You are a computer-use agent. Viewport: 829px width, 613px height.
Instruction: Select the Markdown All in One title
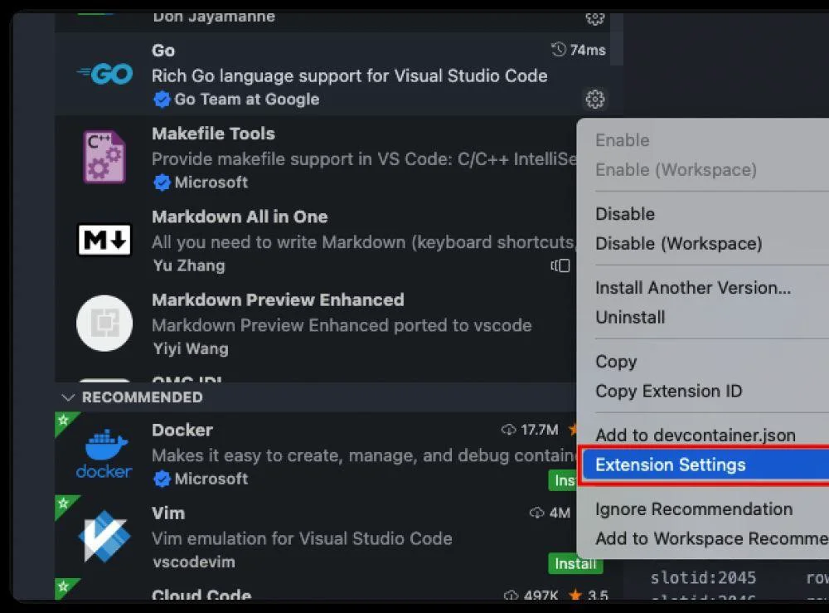[240, 216]
